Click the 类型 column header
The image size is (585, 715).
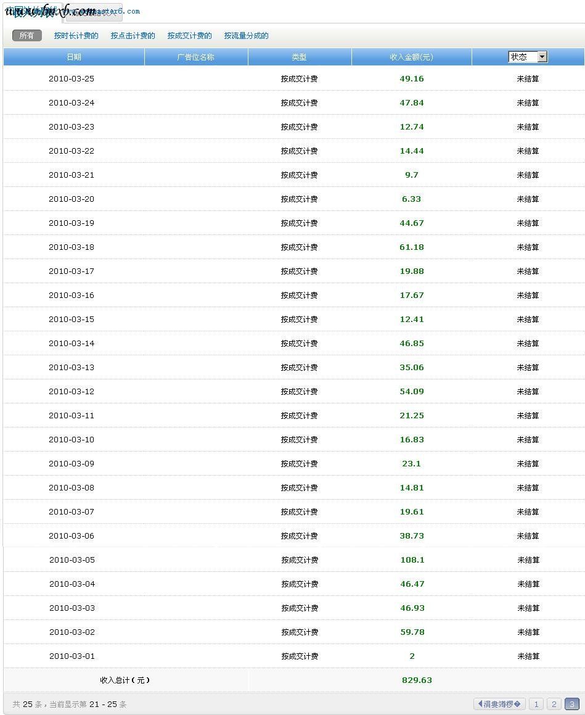[299, 57]
